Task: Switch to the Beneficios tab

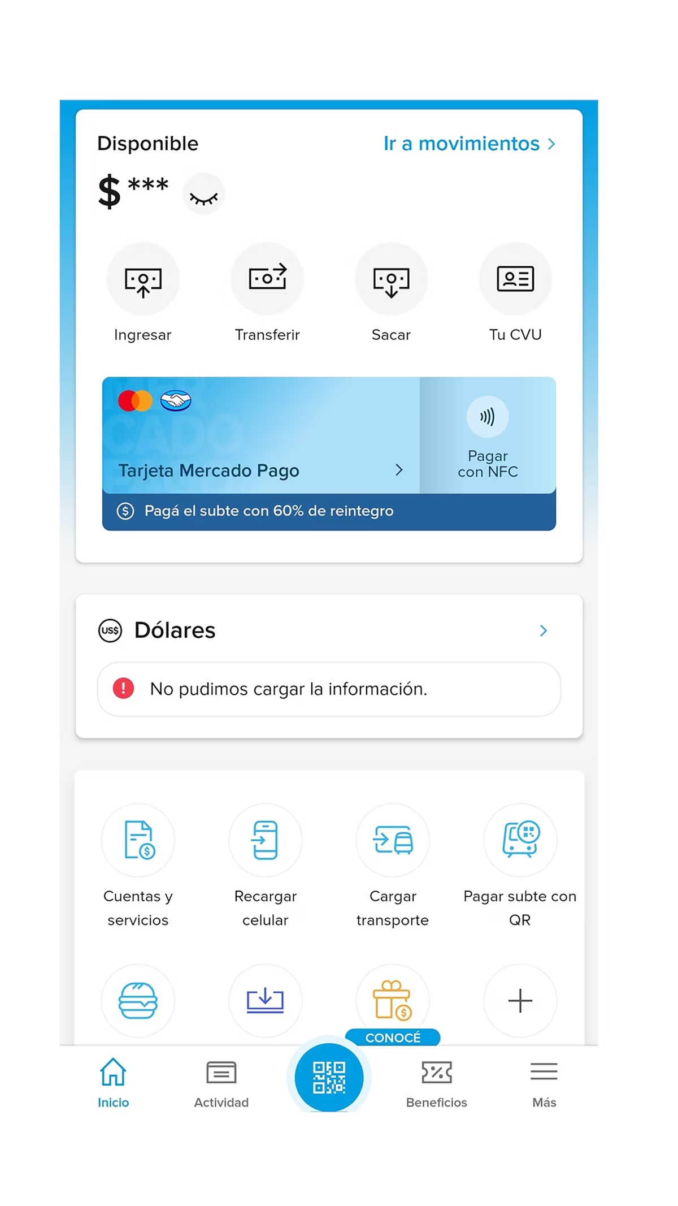Action: click(437, 1084)
